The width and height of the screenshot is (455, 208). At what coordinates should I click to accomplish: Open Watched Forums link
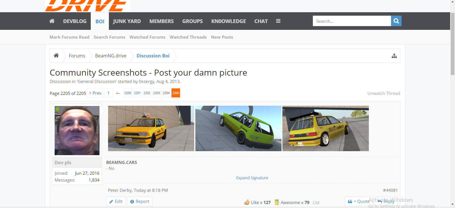(147, 37)
